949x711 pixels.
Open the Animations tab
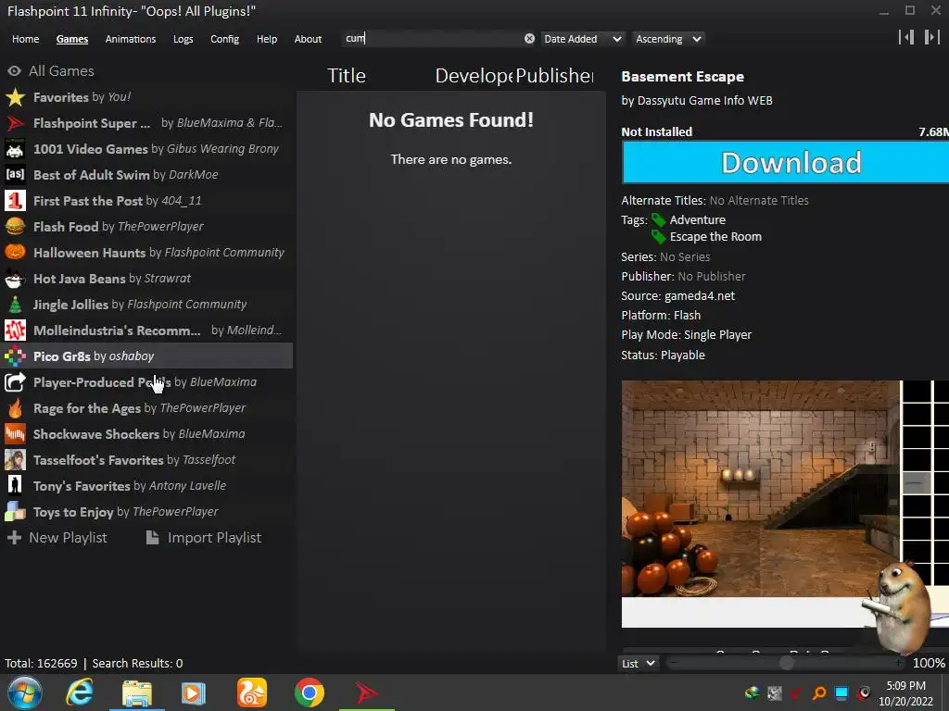(x=130, y=39)
